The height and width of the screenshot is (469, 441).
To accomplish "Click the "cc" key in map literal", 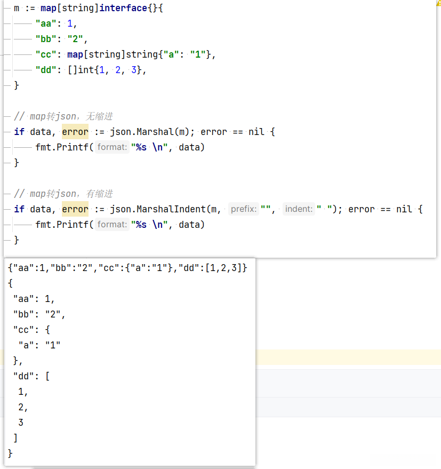I will click(x=46, y=54).
